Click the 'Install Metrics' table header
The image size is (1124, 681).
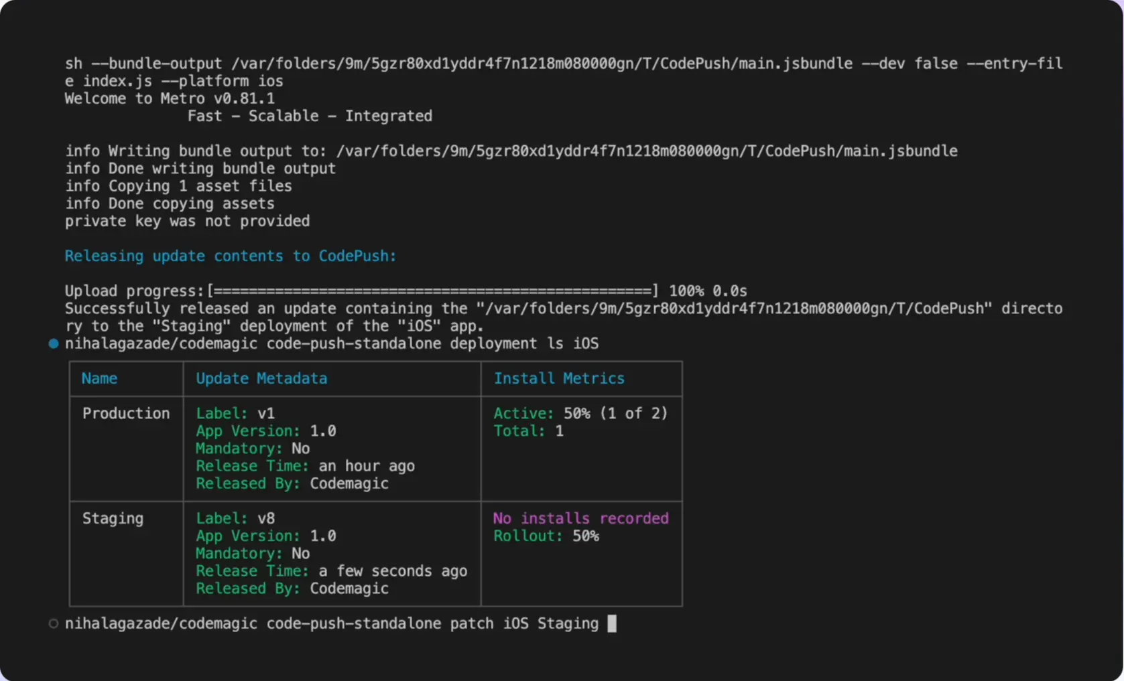point(559,378)
